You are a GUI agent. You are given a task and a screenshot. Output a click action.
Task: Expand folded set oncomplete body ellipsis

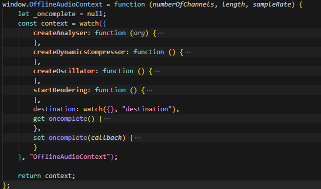click(138, 138)
